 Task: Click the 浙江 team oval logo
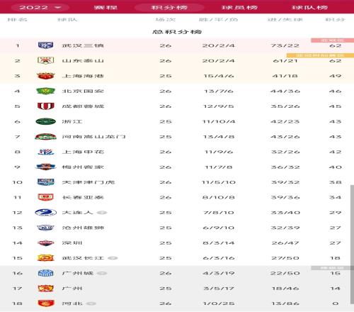pos(45,121)
